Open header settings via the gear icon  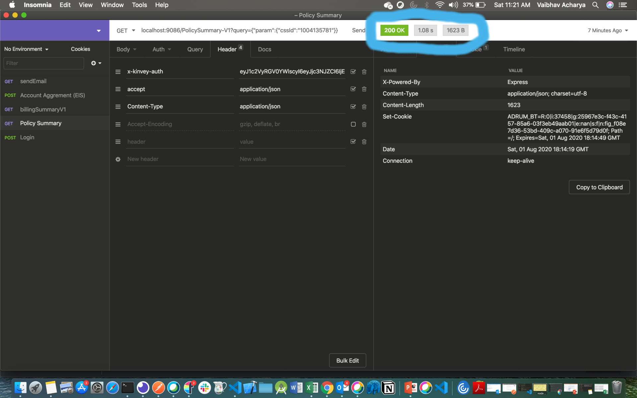(x=118, y=159)
